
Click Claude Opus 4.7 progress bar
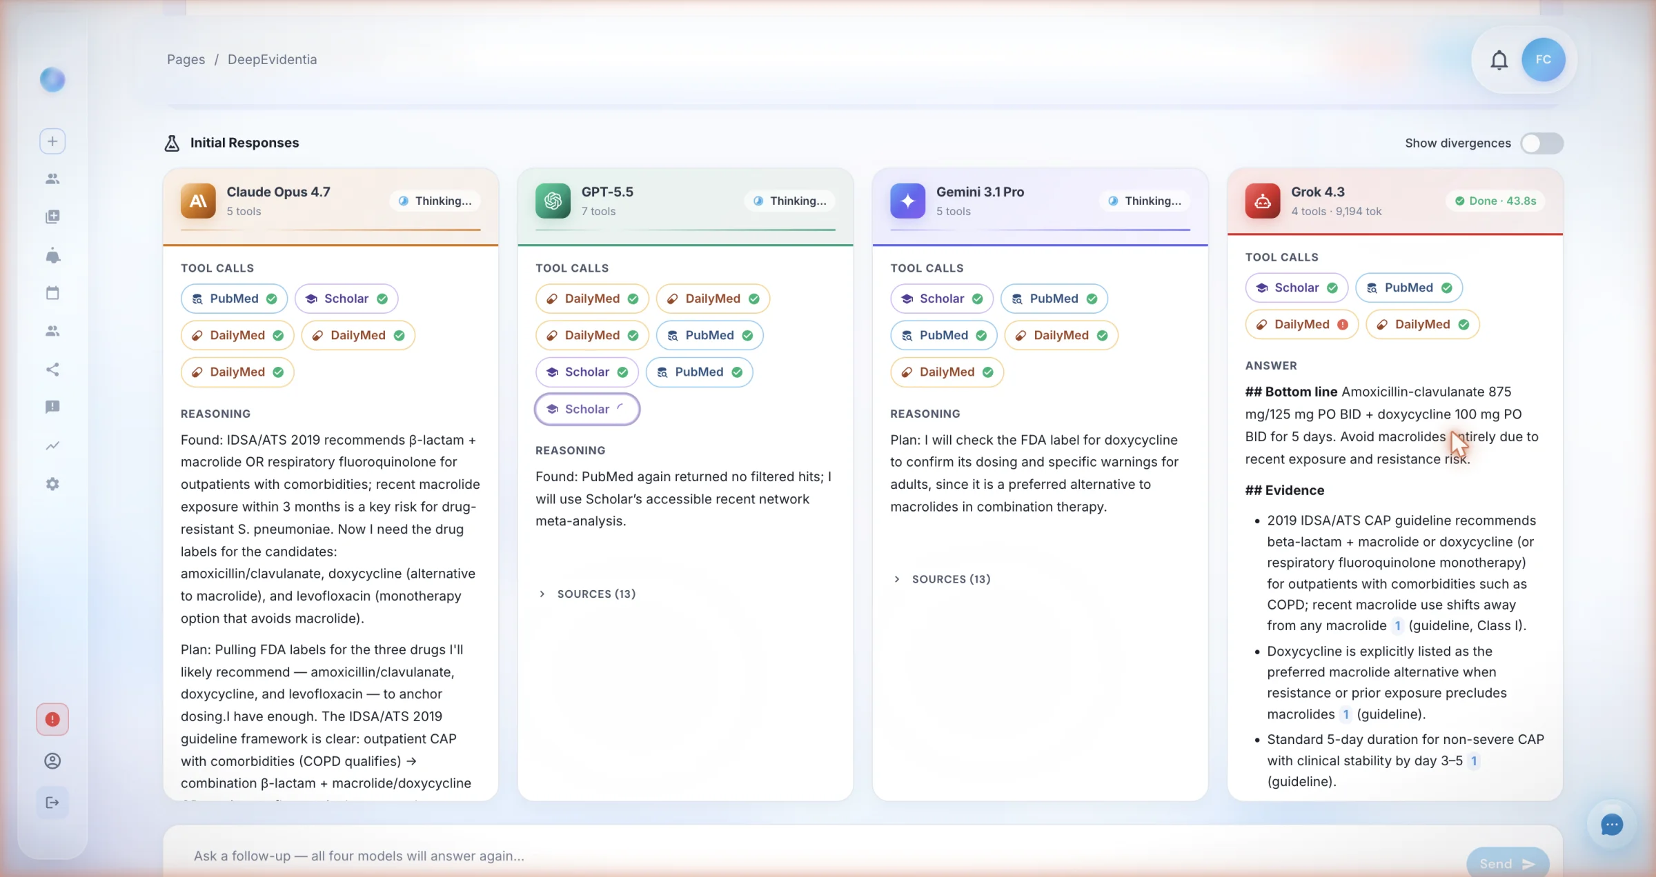pos(331,230)
